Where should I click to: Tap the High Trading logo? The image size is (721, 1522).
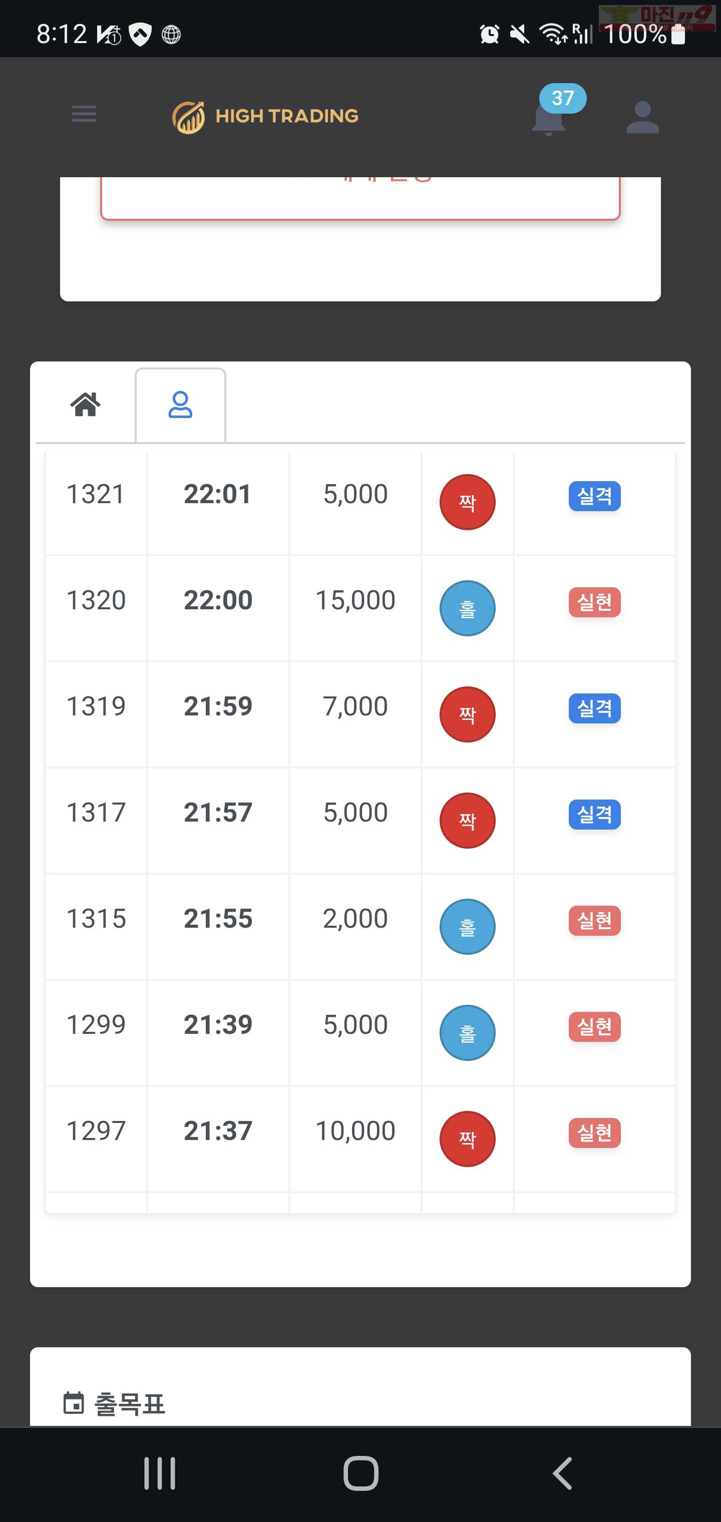(x=265, y=116)
